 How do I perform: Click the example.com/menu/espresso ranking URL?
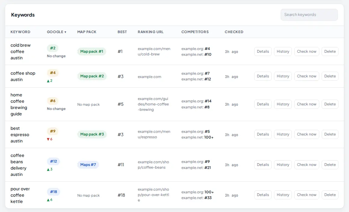coord(154,134)
